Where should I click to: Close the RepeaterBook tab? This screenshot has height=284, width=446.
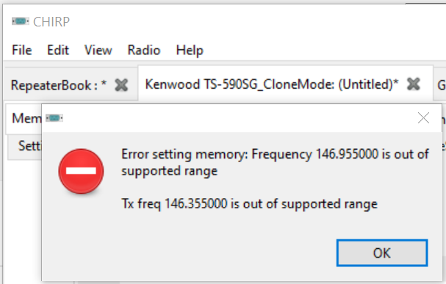point(121,85)
